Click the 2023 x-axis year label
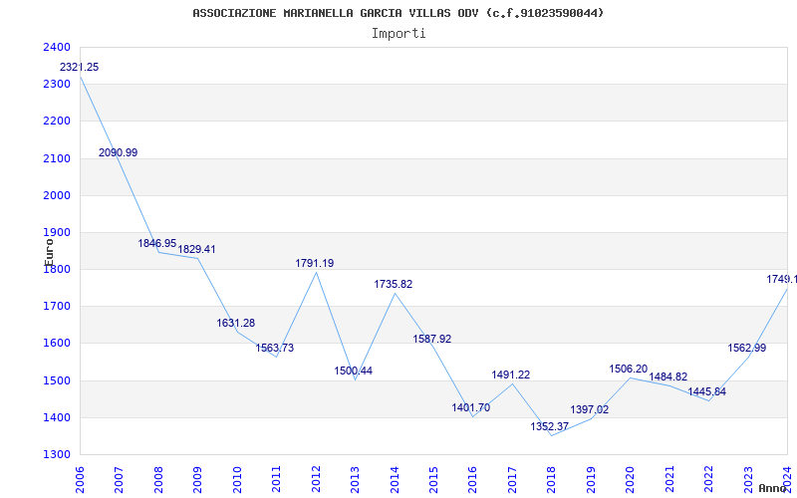This screenshot has width=797, height=498. pyautogui.click(x=749, y=479)
